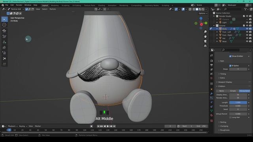Click the children Length slider field
Screen dimensions: 253x142
[x=238, y=103]
